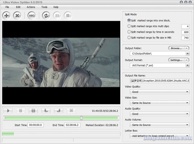The height and width of the screenshot is (144, 194).
Task: Play the video preview
Action: (x=8, y=110)
